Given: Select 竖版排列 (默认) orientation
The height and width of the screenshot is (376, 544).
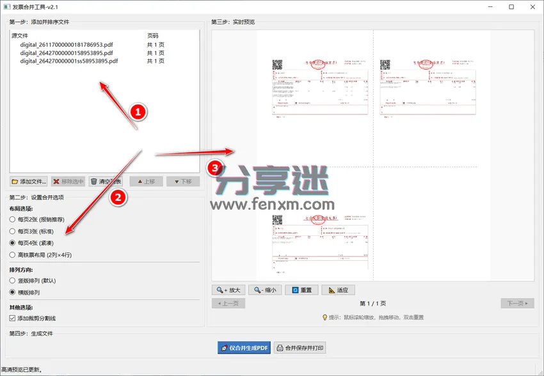Looking at the screenshot, I should click(33, 281).
